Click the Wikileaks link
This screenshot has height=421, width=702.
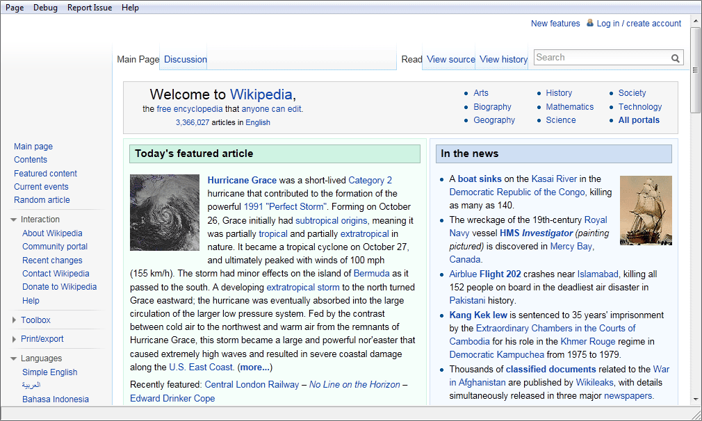pyautogui.click(x=594, y=383)
